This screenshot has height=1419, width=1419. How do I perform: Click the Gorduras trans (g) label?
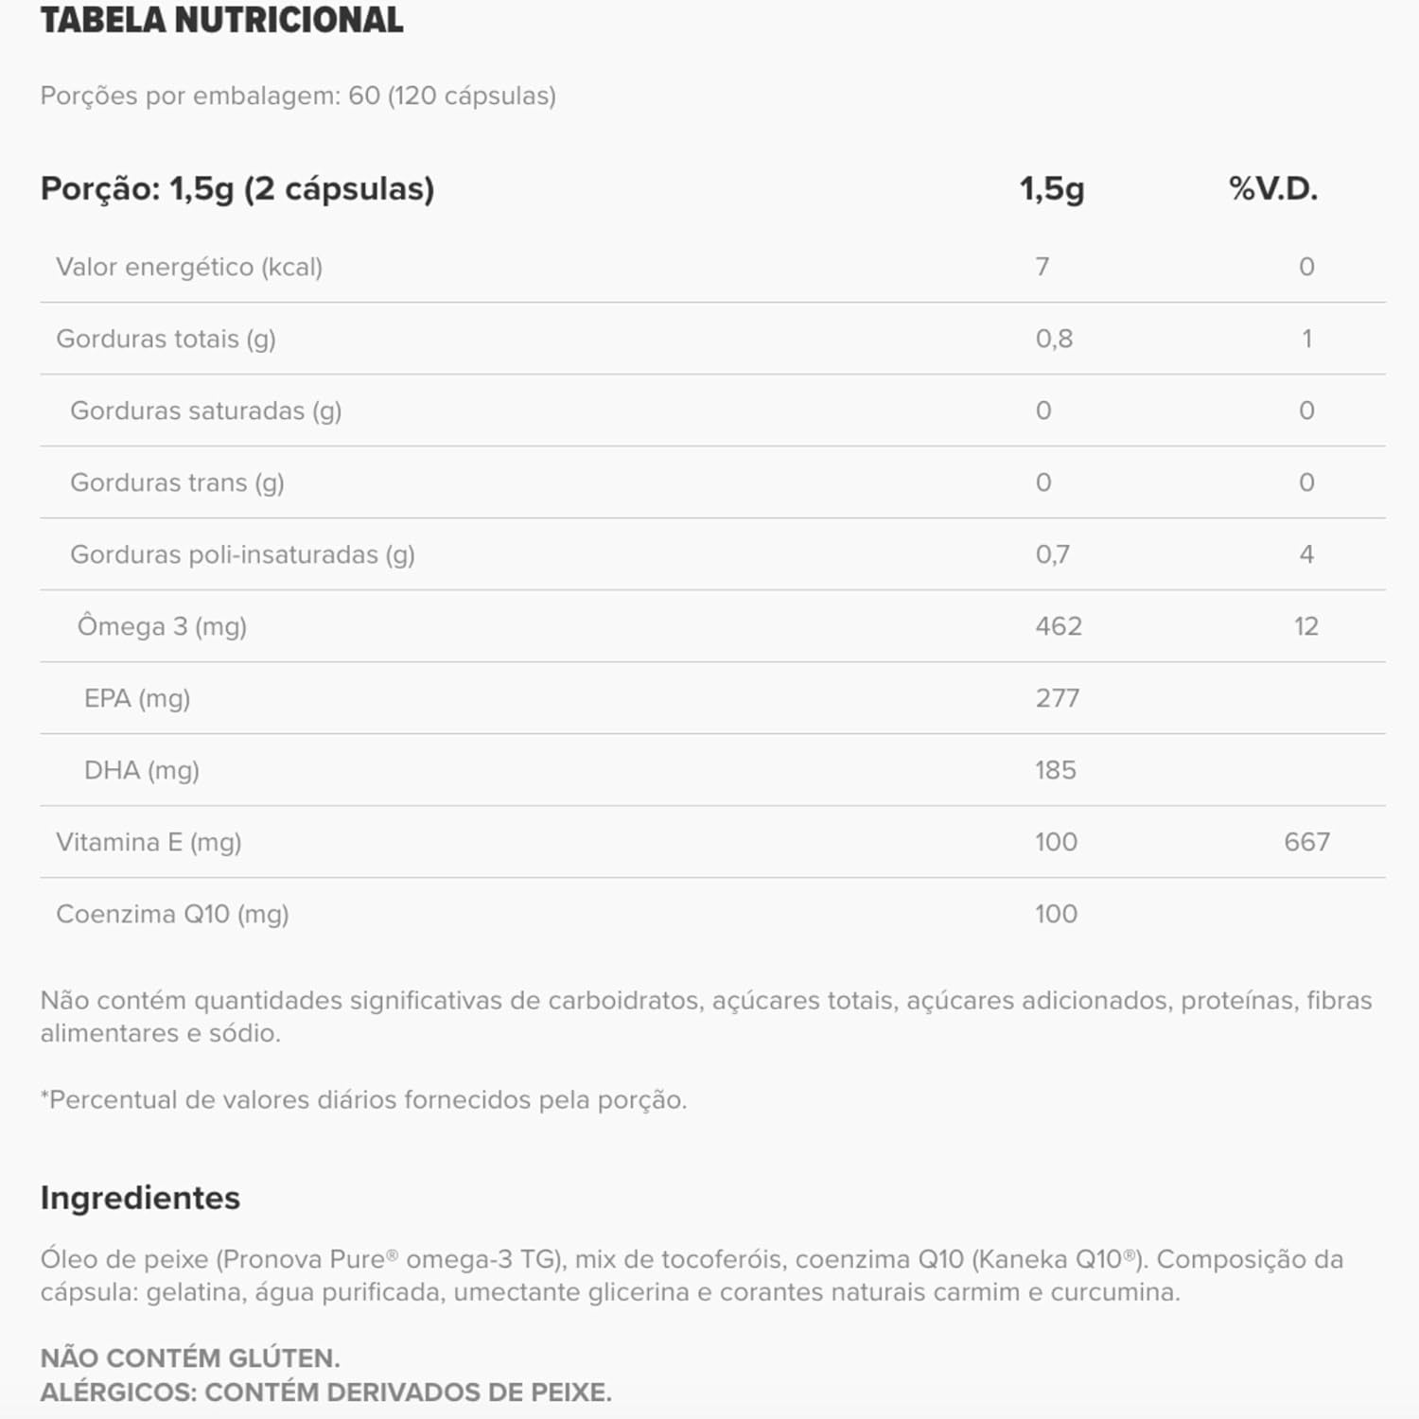(177, 482)
